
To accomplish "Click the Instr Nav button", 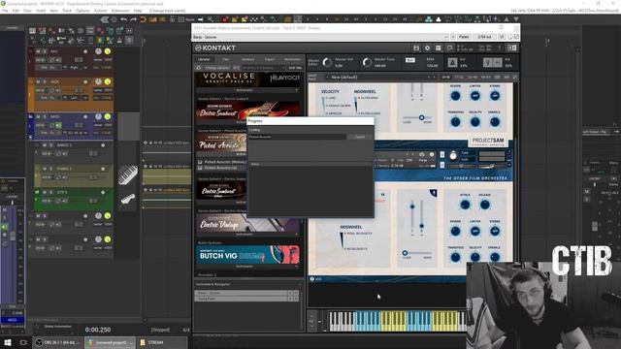I will 295,68.
